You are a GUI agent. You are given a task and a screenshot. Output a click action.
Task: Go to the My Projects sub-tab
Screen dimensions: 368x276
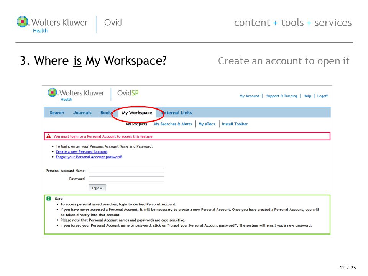pos(136,124)
